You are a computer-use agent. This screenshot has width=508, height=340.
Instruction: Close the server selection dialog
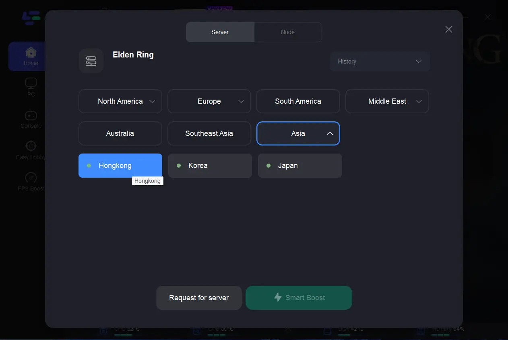(448, 29)
